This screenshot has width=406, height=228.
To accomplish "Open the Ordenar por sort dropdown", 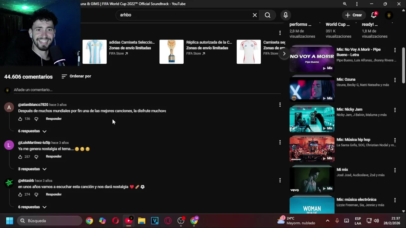I will tap(76, 76).
